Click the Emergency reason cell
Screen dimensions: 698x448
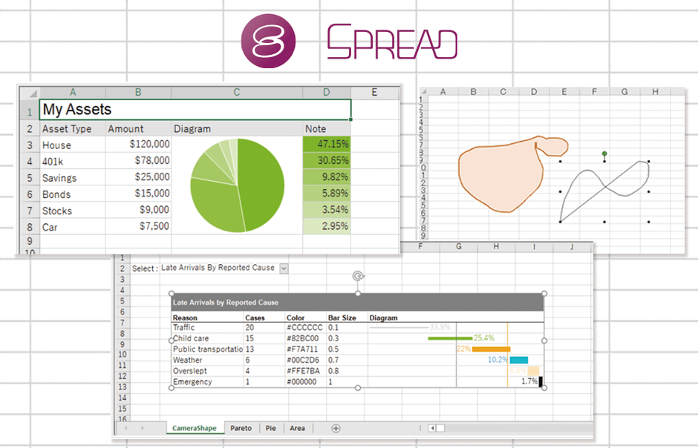tap(207, 382)
